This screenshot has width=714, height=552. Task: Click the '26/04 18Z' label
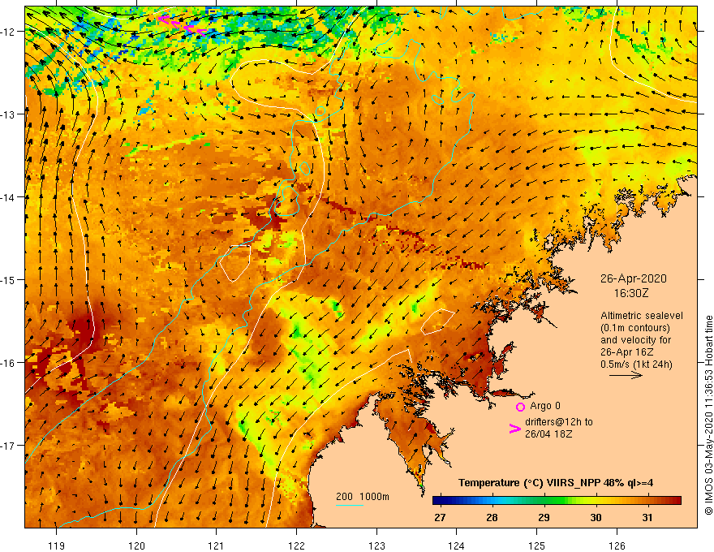[548, 434]
